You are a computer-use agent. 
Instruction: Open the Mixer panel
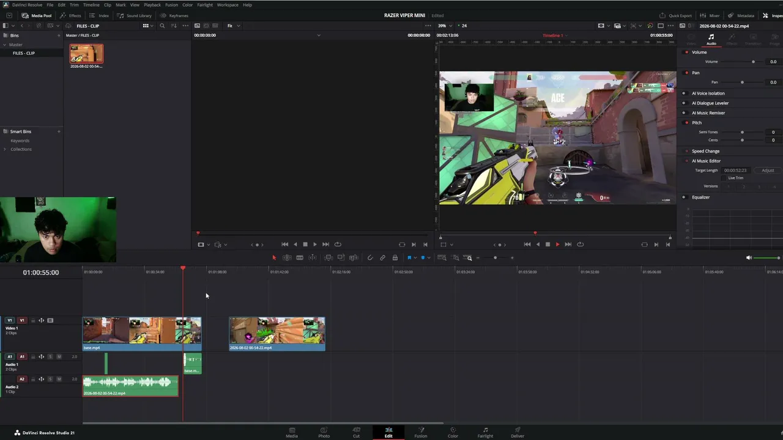(x=710, y=15)
